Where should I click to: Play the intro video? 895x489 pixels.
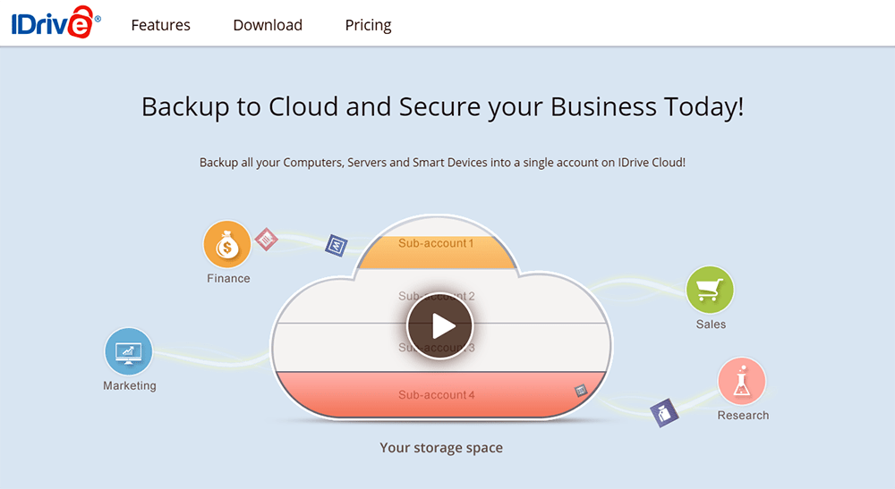coord(439,325)
